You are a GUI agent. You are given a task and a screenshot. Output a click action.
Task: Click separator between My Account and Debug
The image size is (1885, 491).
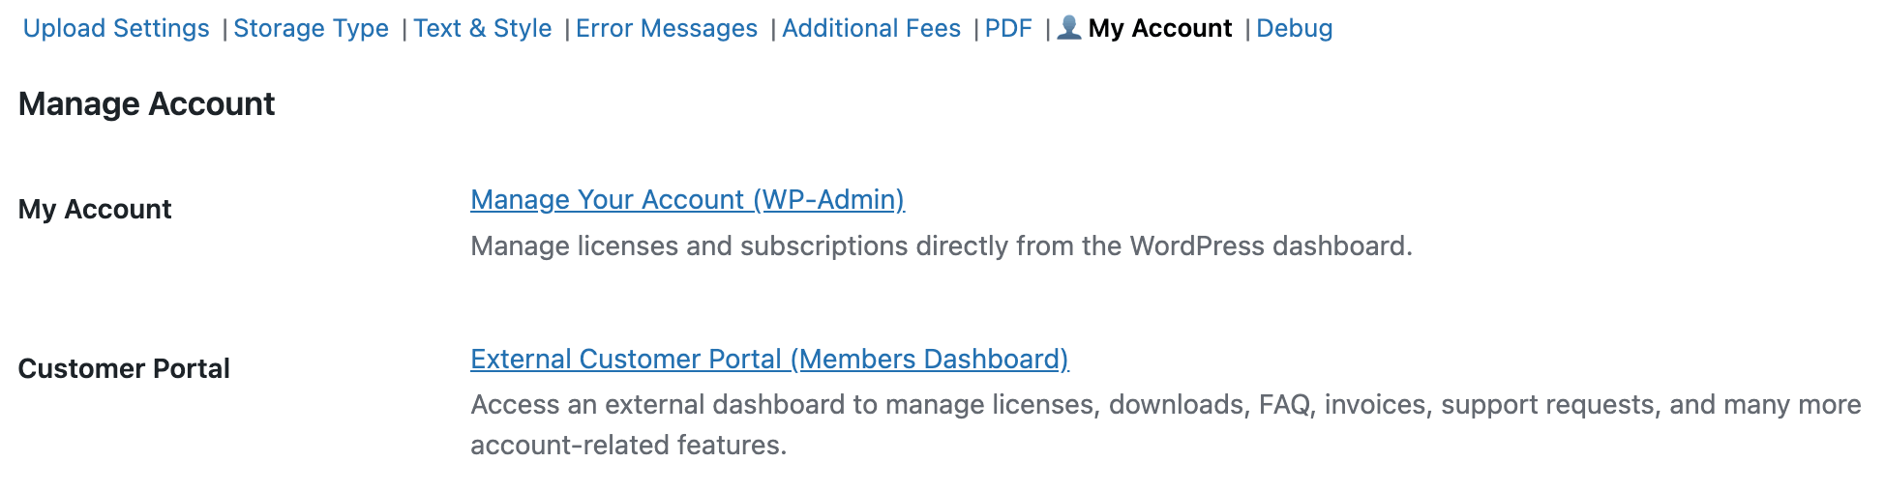click(1247, 30)
